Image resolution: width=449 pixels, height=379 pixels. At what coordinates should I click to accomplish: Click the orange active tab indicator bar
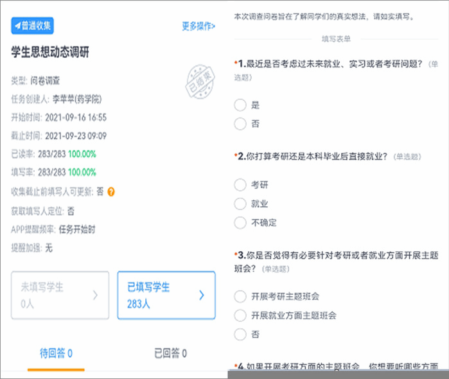click(56, 369)
